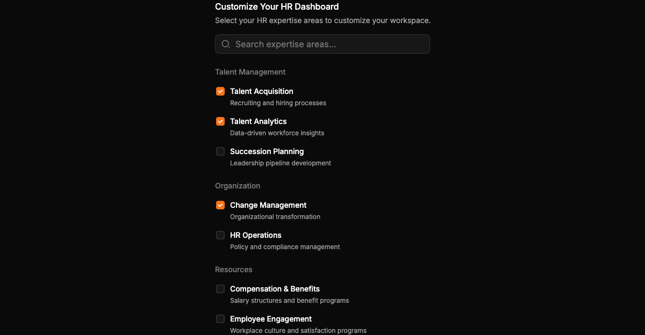Tick the Compensation & Benefits checkbox
This screenshot has height=335, width=645.
[220, 289]
